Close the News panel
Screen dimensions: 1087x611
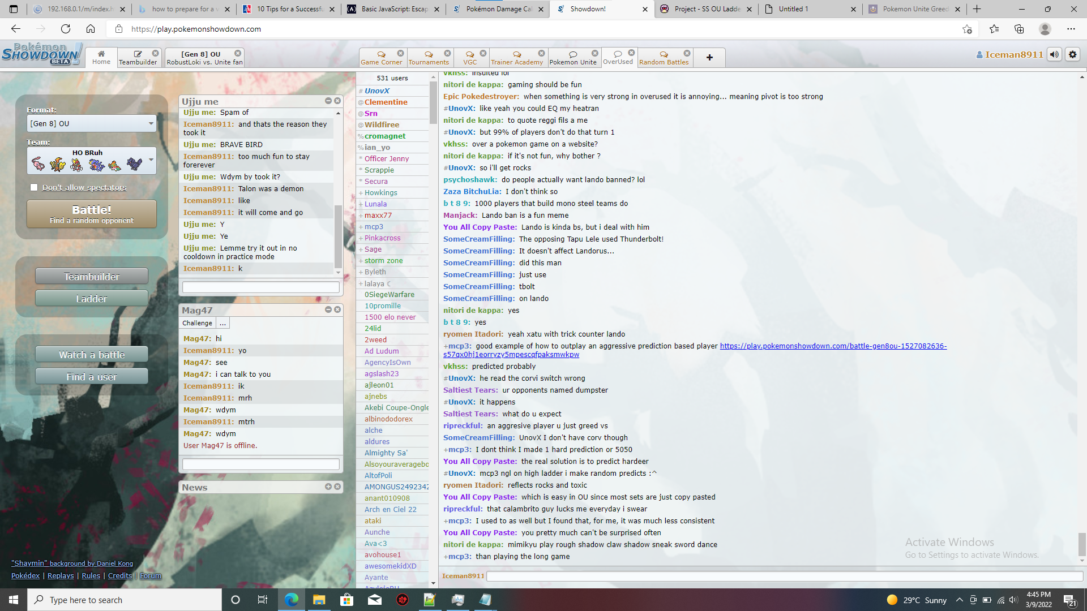[x=337, y=487]
